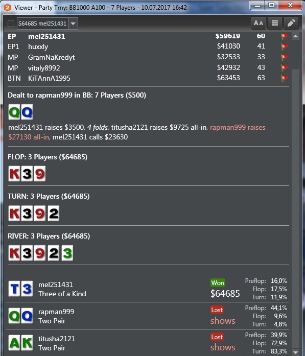Screen dimensions: 305x356
Task: Tick the checkbox beside the hand selector
Action: coord(11,23)
